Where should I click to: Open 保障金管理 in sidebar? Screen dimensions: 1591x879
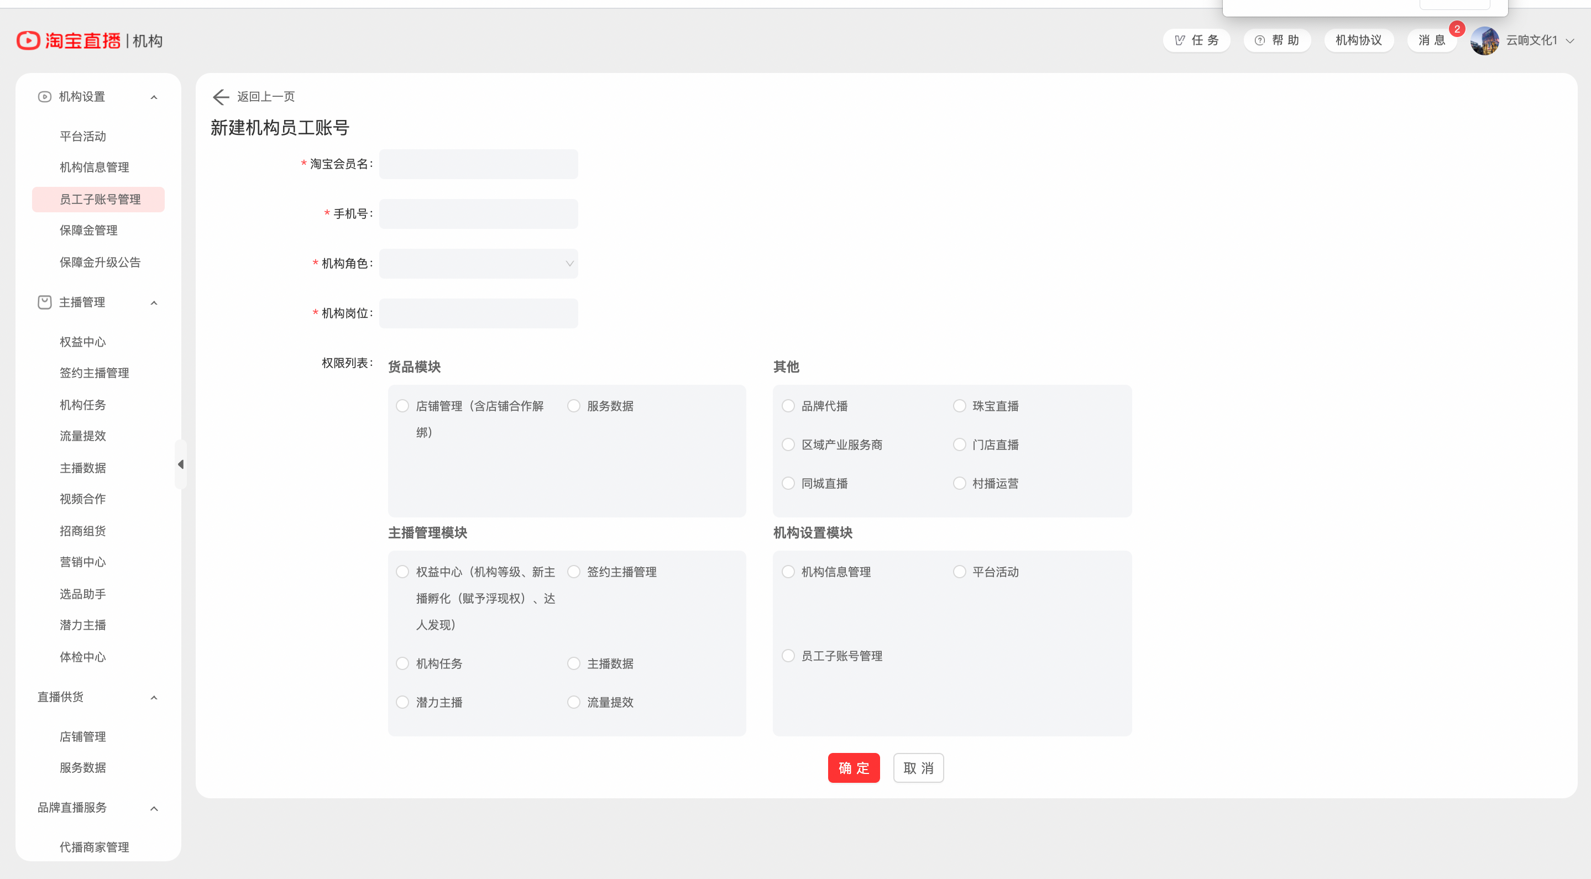88,231
